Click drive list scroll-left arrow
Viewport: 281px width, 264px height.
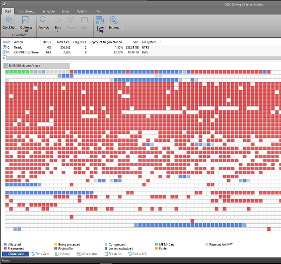(x=4, y=58)
